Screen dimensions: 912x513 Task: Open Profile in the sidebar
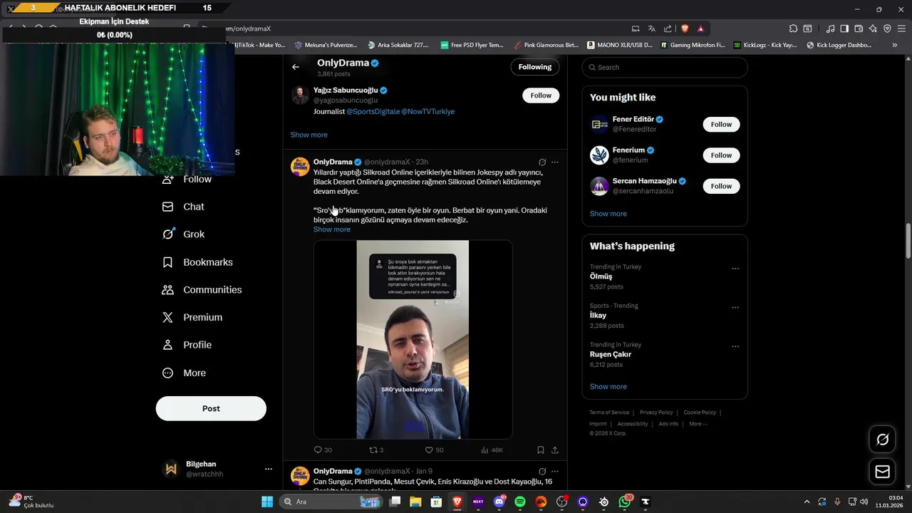[187, 345]
